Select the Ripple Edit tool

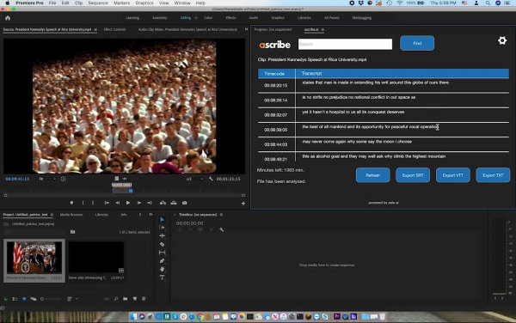(162, 235)
